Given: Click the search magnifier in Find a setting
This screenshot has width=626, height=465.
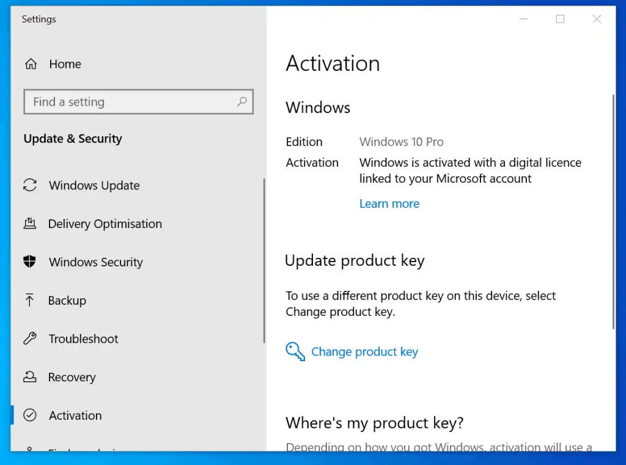Looking at the screenshot, I should tap(242, 101).
